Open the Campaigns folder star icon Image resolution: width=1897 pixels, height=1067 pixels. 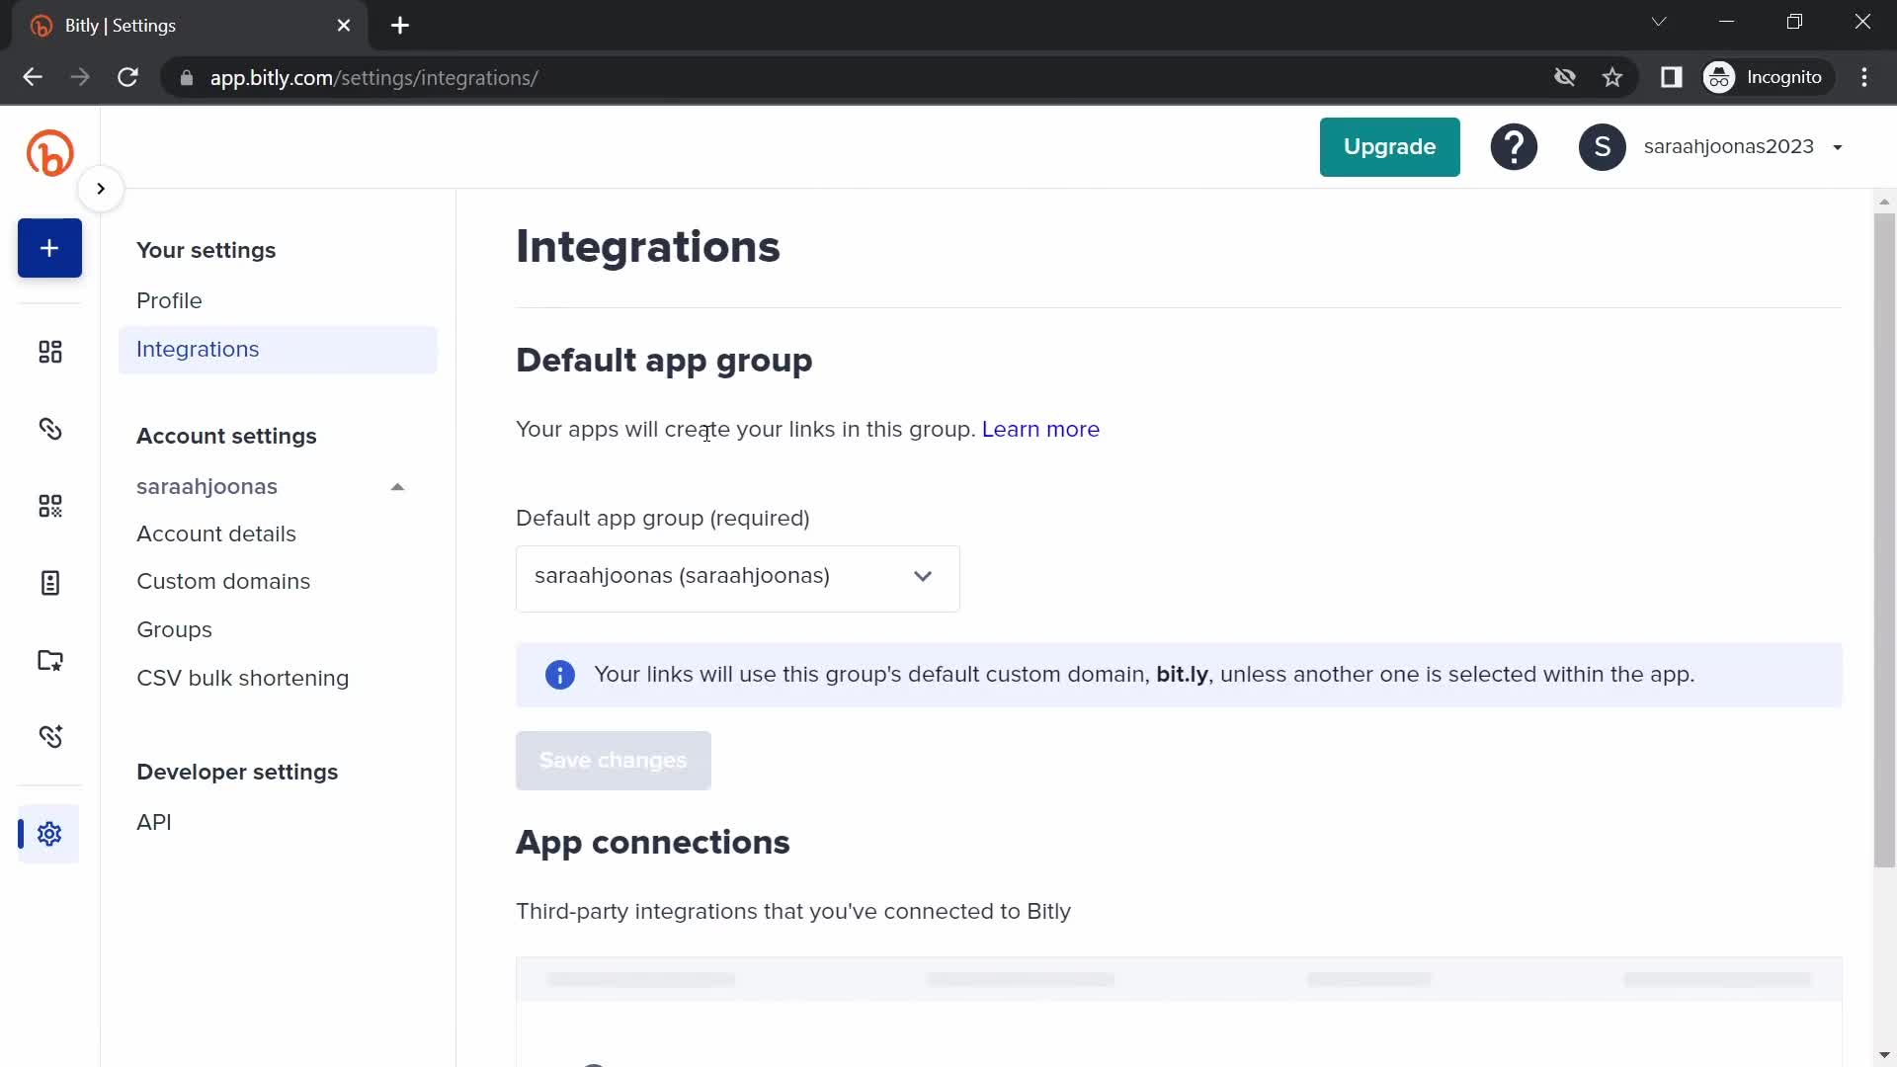coord(49,660)
